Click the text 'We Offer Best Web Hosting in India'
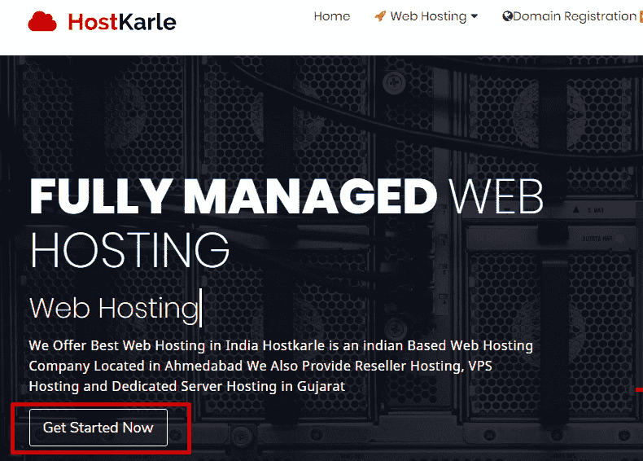Image resolution: width=643 pixels, height=461 pixels. [144, 345]
